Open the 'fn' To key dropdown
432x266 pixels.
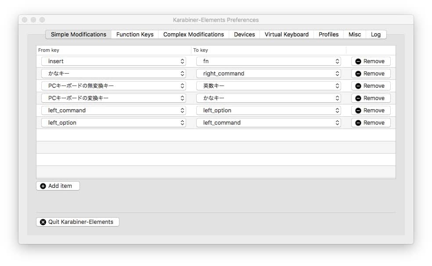269,61
